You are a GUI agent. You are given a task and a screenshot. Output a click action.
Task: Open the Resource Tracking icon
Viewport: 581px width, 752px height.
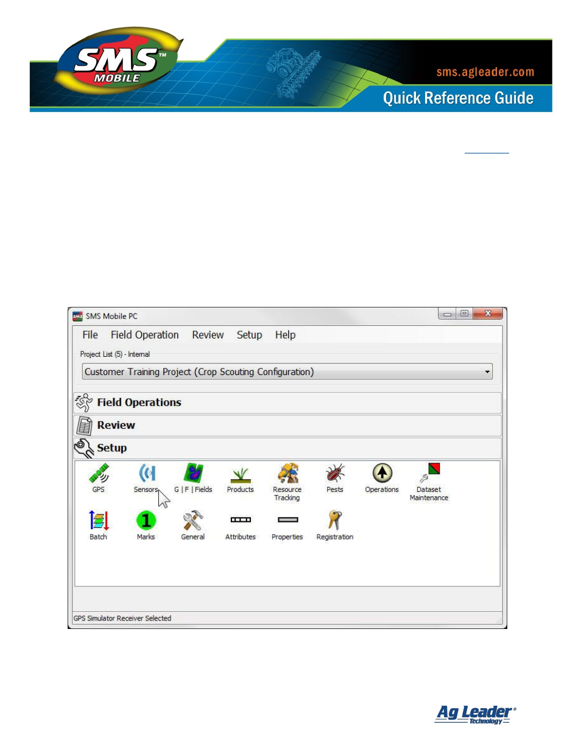coord(287,474)
